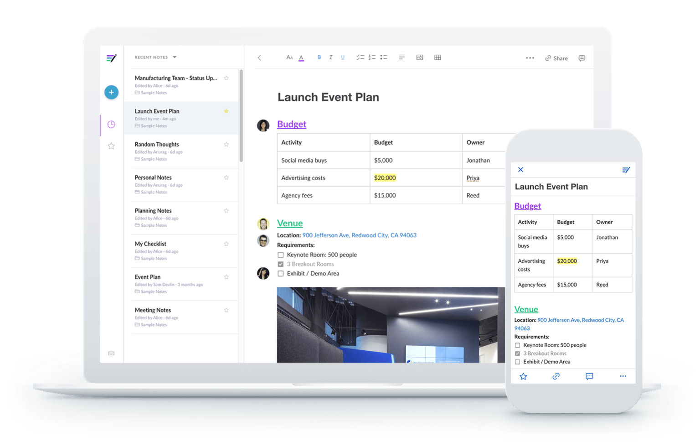This screenshot has width=700, height=442.
Task: Open Random Thoughts note
Action: pyautogui.click(x=181, y=151)
